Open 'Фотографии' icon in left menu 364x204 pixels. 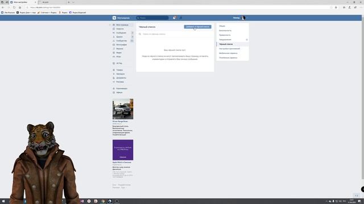point(114,44)
